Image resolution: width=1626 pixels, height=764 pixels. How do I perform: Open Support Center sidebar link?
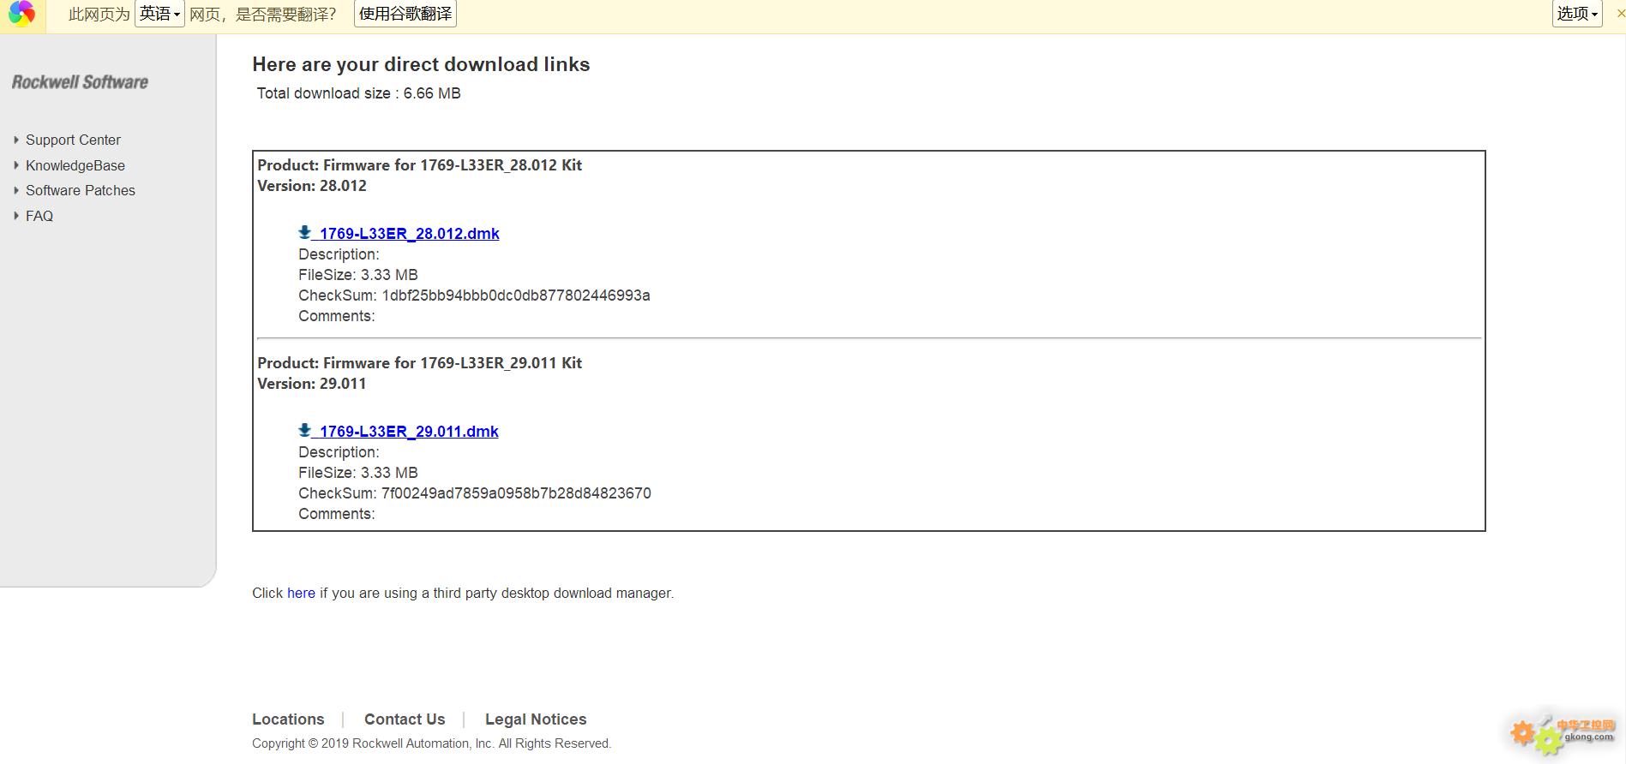[x=73, y=140]
